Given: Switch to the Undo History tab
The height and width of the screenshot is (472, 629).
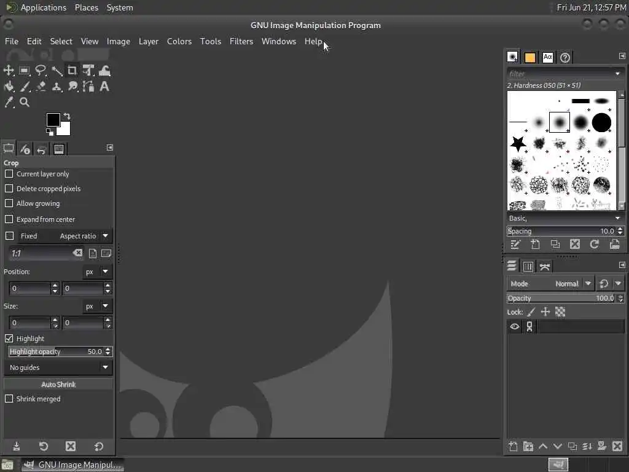Looking at the screenshot, I should tap(41, 149).
